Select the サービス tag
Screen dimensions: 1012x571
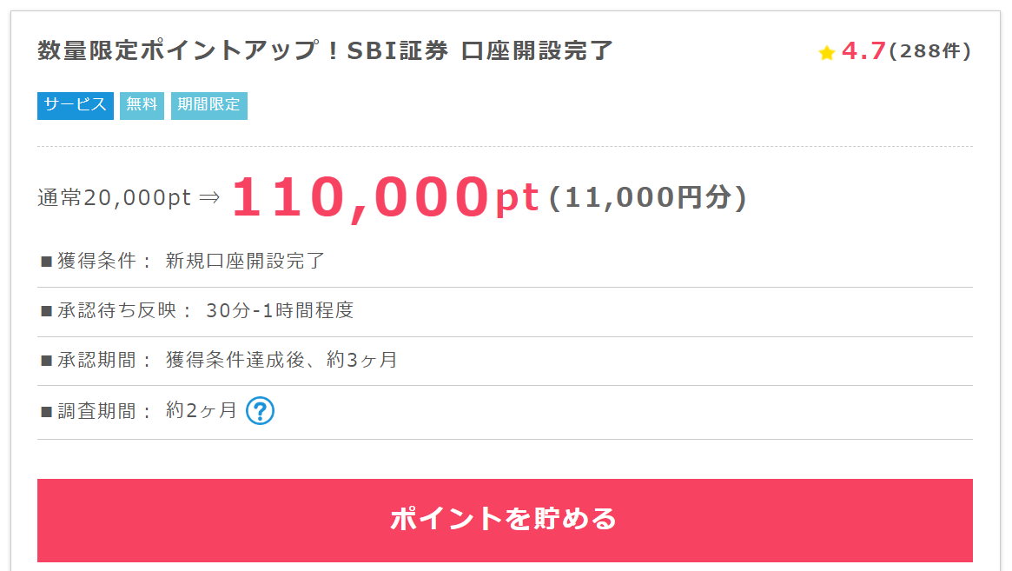76,105
